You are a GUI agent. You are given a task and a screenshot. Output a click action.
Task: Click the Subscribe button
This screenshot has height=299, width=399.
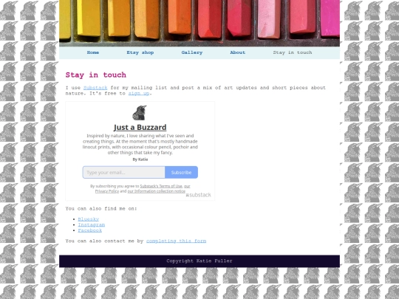(181, 172)
